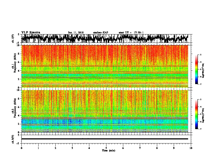Click the "Time (min)" axis label
The height and width of the screenshot is (166, 215).
[x=109, y=151]
